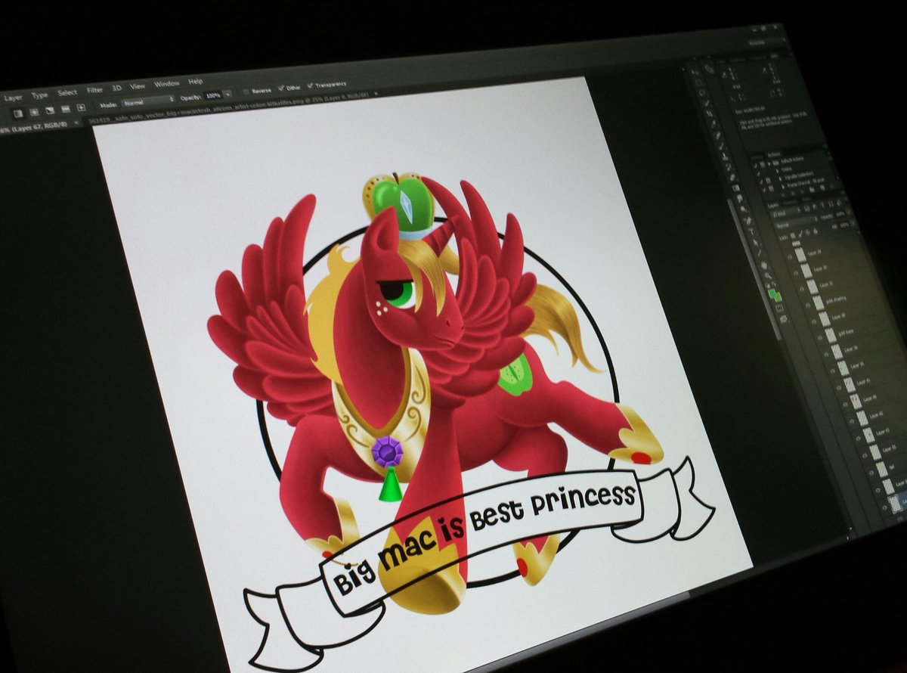Expand the Vignette (selection) action

pyautogui.click(x=780, y=178)
